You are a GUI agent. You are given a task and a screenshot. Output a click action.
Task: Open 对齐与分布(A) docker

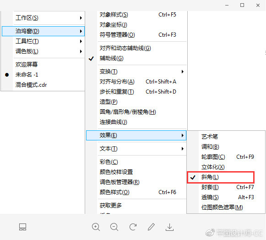(x=136, y=82)
